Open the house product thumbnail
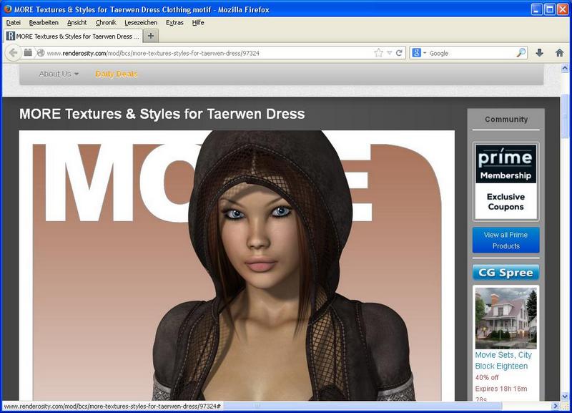This screenshot has height=413, width=572. tap(506, 318)
